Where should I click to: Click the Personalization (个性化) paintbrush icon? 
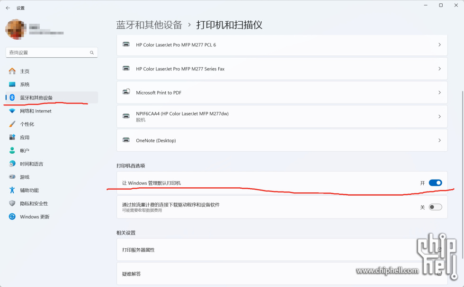(x=12, y=124)
